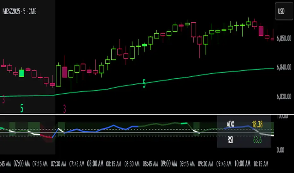Click the 09:45 AM time axis label
The image size is (294, 173).
point(224,164)
